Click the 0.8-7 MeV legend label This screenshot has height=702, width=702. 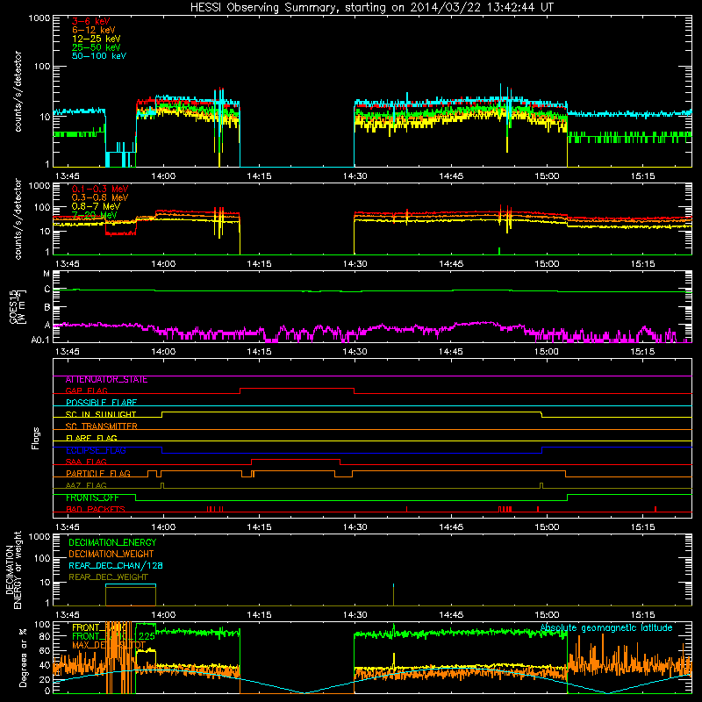click(96, 206)
